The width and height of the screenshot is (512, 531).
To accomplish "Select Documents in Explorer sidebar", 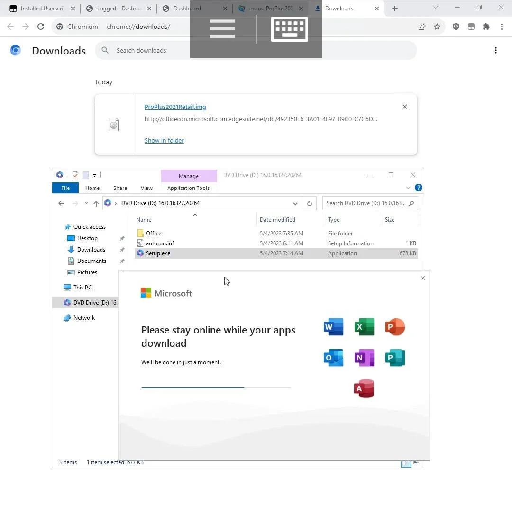I will coord(91,261).
